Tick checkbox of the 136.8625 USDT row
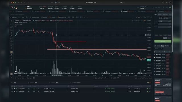The width and height of the screenshot is (182, 102). (12, 92)
